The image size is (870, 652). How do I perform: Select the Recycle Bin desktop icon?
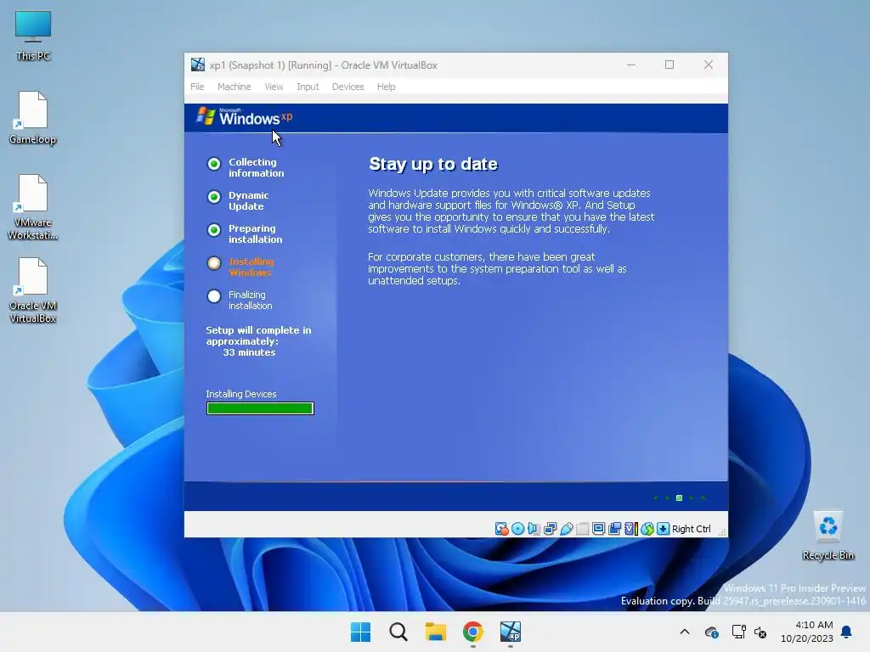[828, 536]
